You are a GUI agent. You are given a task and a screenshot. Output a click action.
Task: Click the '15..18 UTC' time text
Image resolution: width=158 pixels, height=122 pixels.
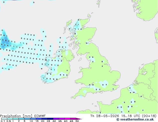point(131,116)
